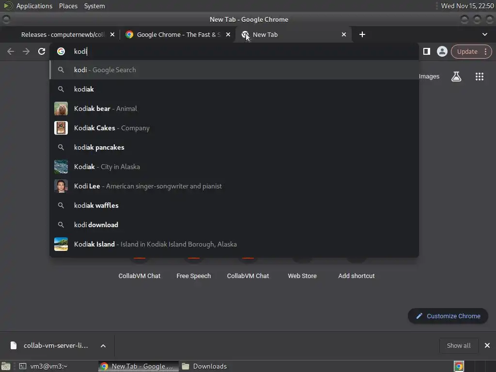Open the three-dot menu beside Update
The width and height of the screenshot is (496, 372).
[x=485, y=51]
